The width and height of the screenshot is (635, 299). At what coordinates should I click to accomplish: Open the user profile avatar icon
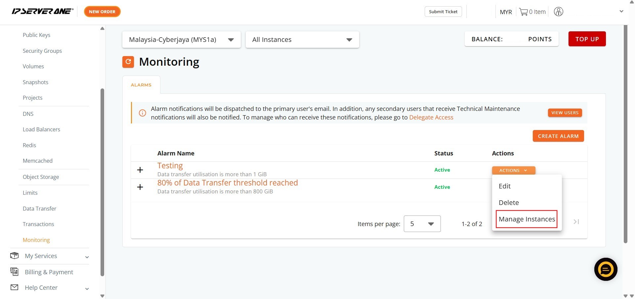[x=558, y=12]
